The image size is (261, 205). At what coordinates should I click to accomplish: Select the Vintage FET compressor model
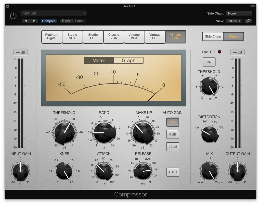(155, 37)
